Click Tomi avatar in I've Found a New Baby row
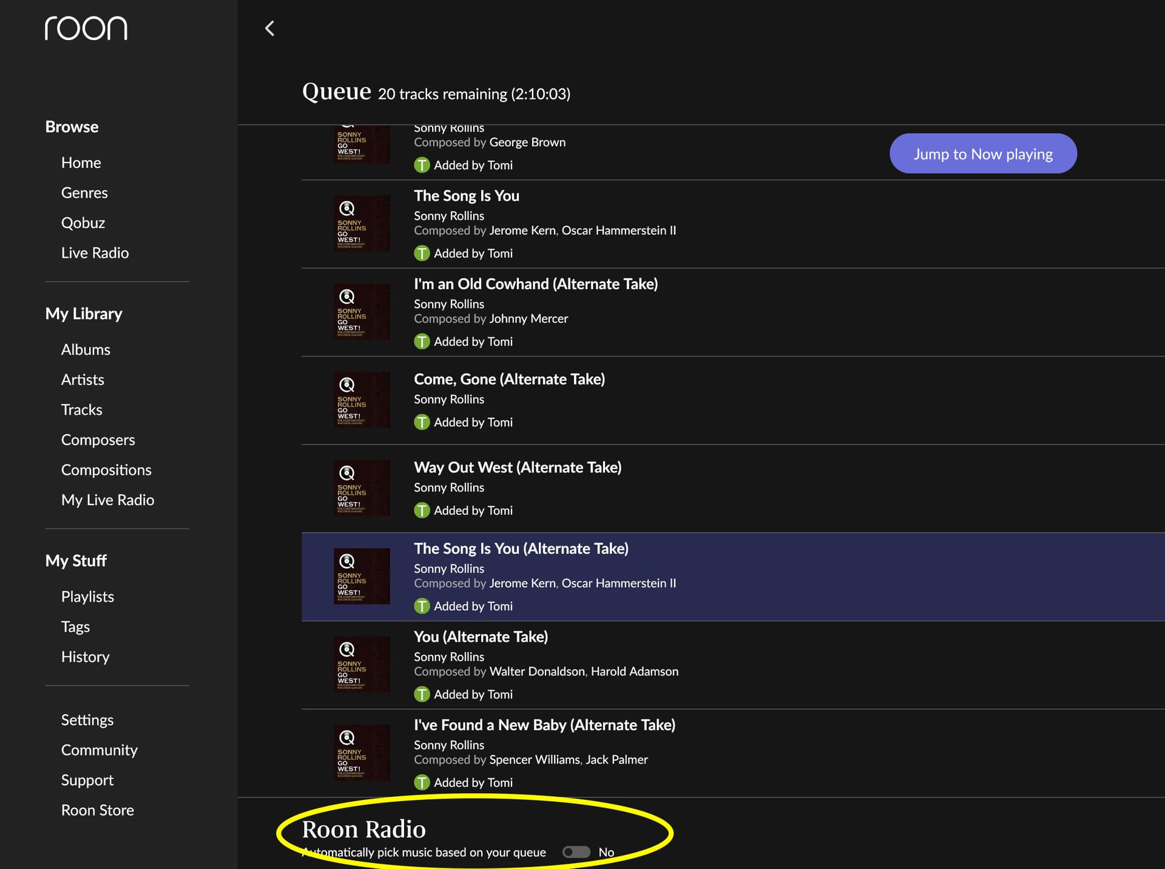 click(x=422, y=782)
